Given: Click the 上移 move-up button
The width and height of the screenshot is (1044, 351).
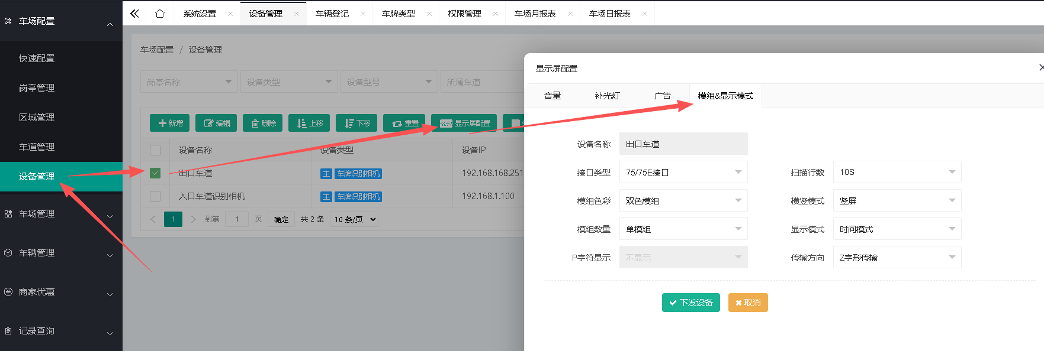Looking at the screenshot, I should point(309,123).
